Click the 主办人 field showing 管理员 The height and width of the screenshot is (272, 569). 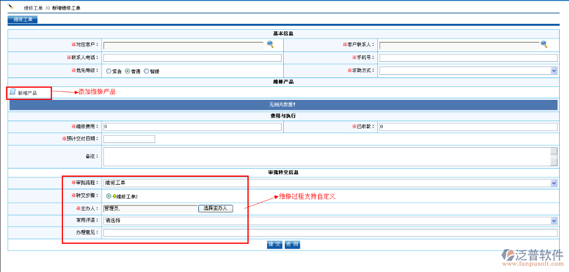click(x=150, y=209)
